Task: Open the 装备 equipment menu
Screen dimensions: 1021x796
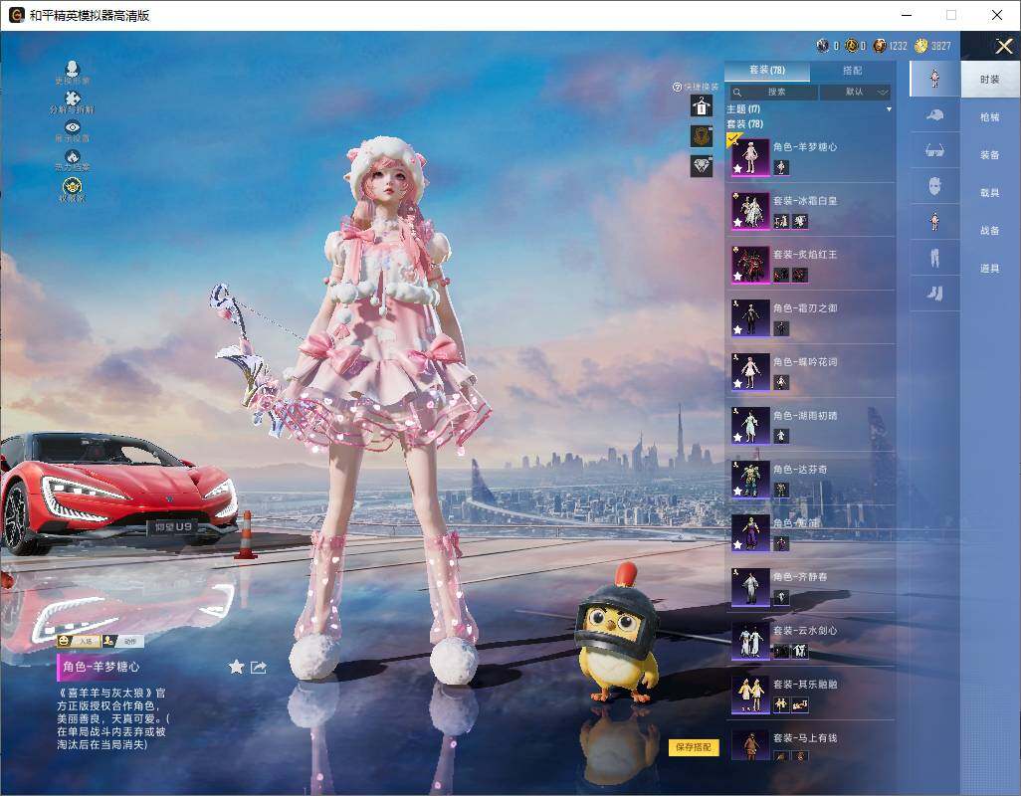Action: [x=990, y=155]
